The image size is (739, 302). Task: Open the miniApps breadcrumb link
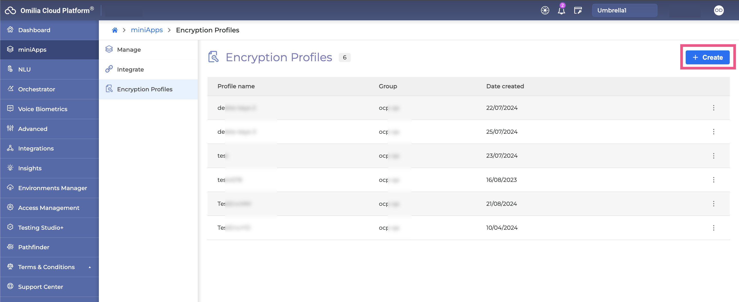[147, 30]
